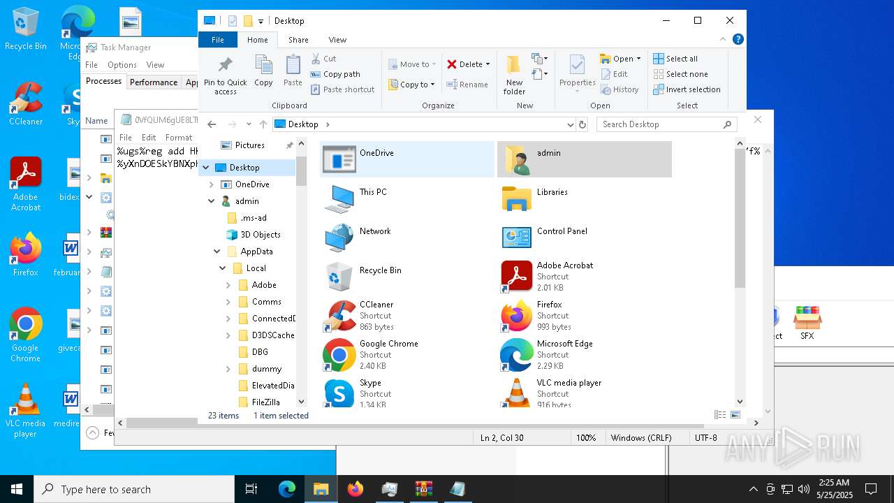Select Microsoft Edge shortcut in list
This screenshot has height=503, width=894.
585,355
